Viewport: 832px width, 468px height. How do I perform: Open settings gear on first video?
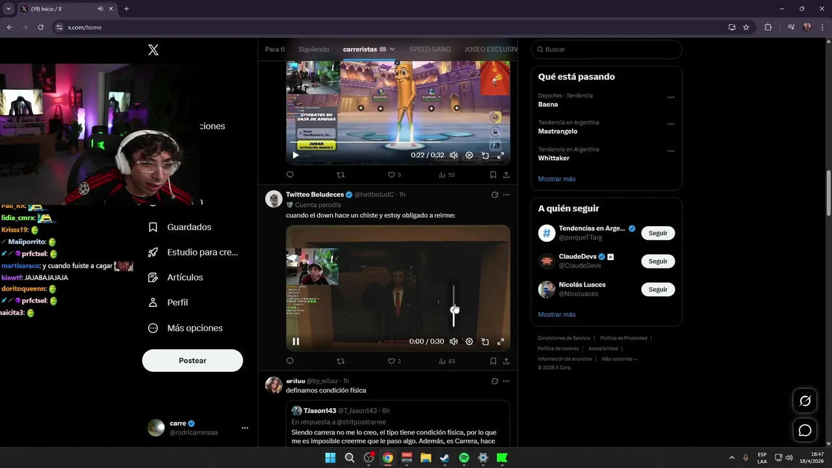[469, 155]
